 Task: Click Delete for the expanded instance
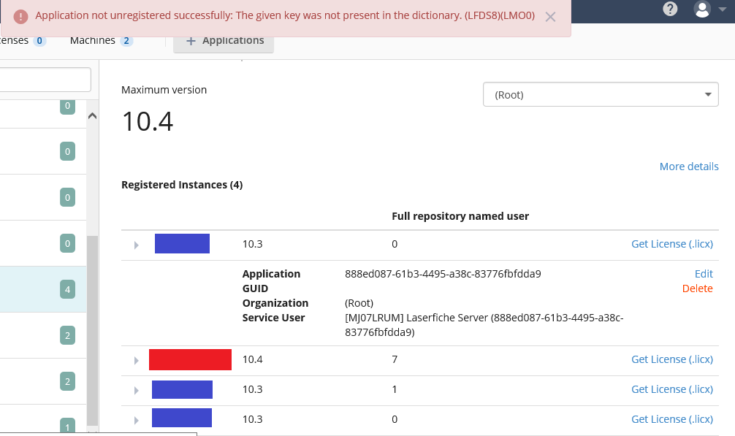[698, 288]
